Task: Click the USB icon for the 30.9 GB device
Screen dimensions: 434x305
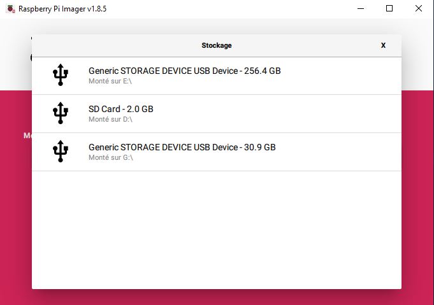Action: (x=61, y=151)
